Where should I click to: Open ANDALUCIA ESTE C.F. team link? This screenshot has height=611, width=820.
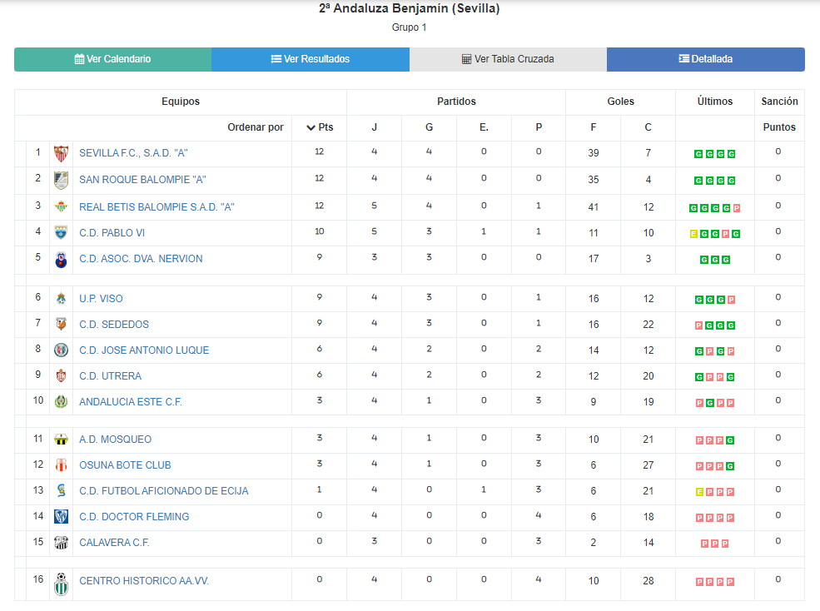[130, 402]
